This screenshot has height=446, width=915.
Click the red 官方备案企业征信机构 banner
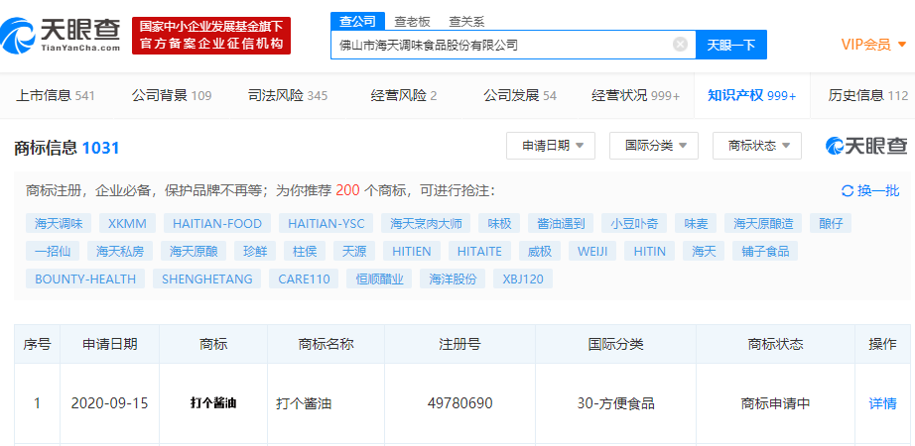point(211,35)
